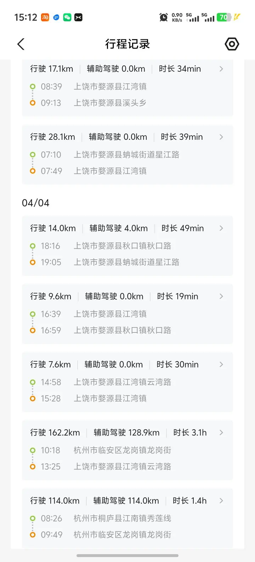
Task: Expand the 162.2km trip chevron
Action: pos(221,432)
